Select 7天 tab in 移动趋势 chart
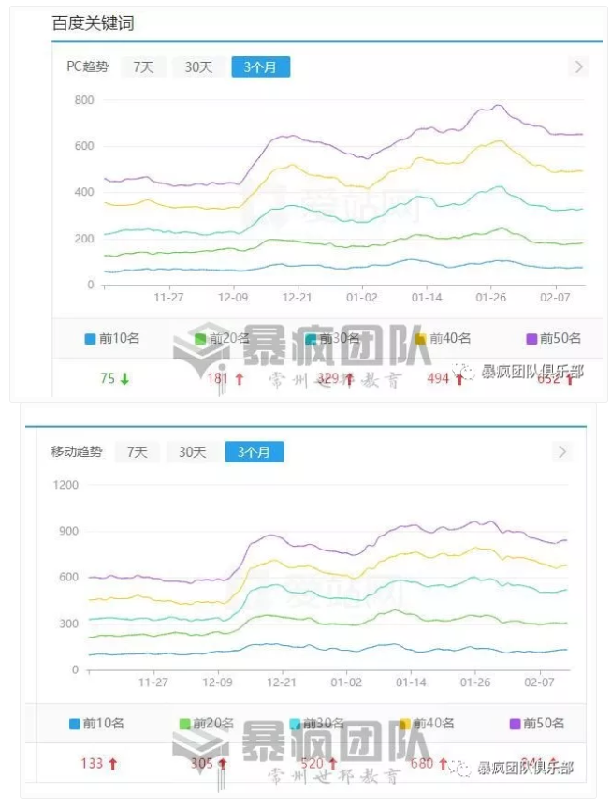The image size is (611, 807). 137,451
